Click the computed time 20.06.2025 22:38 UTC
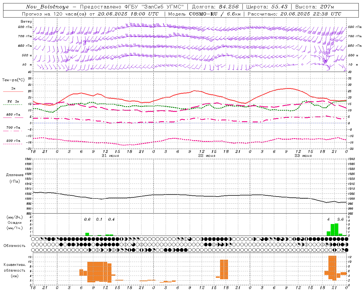Viewport: 363px width, 290px height. click(x=311, y=14)
